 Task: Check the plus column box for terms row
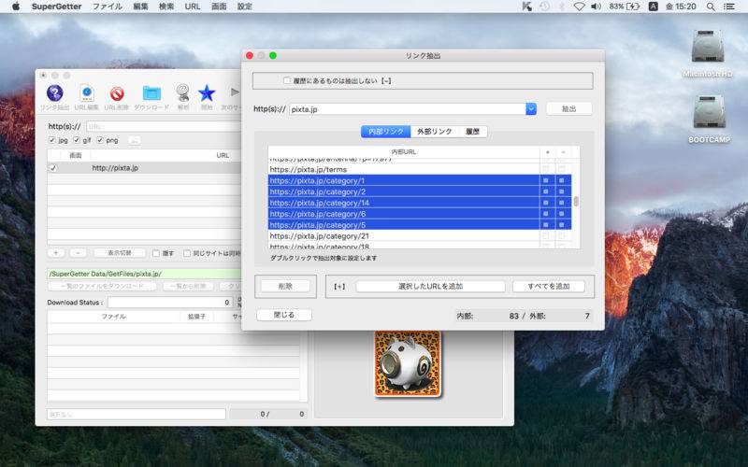coord(546,169)
